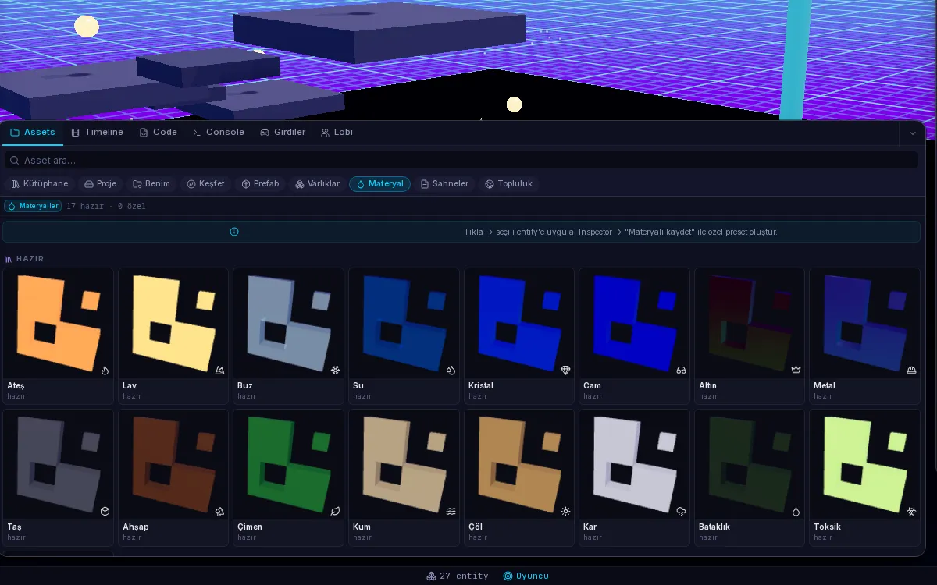This screenshot has height=585, width=937.
Task: Click the info icon in hint banner
Action: click(234, 232)
